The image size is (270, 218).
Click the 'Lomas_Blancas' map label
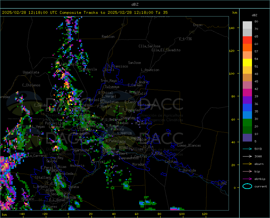189,145
